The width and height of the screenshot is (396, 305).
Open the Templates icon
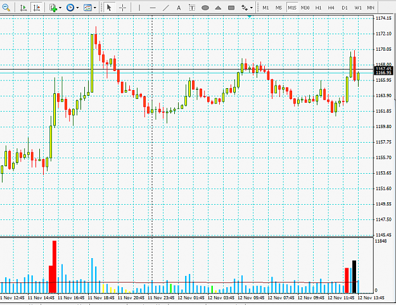pyautogui.click(x=87, y=8)
